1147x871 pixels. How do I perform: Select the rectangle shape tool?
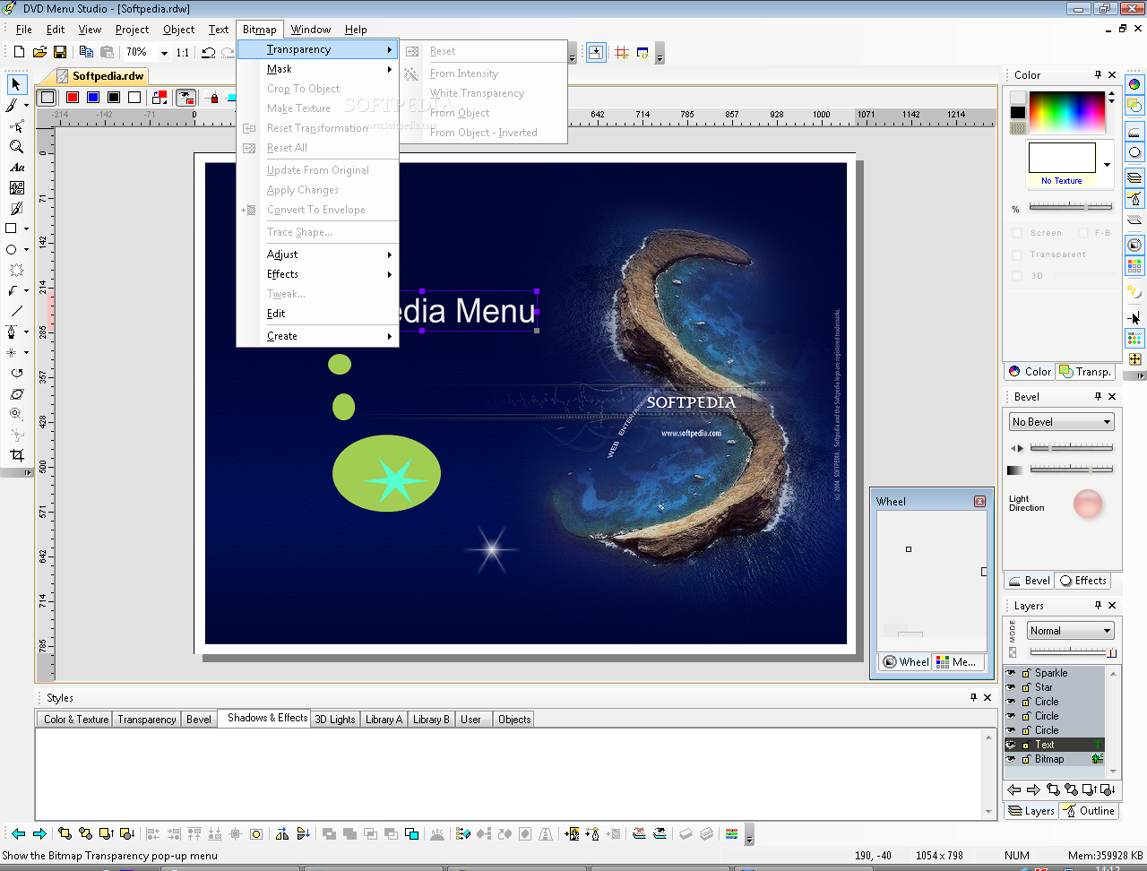tap(12, 229)
